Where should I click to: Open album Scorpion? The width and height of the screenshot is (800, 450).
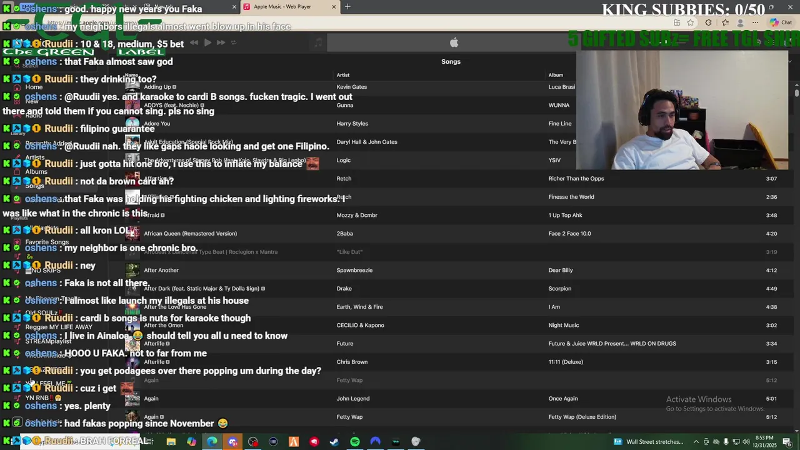(559, 289)
